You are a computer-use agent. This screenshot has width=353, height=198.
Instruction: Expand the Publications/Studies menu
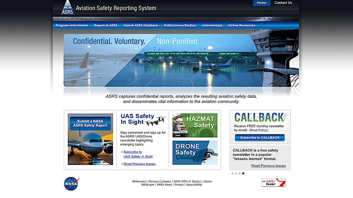[180, 25]
